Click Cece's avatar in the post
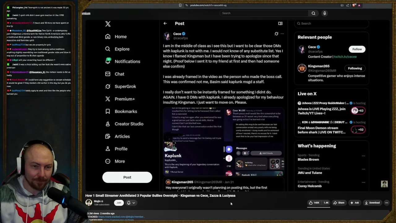Screen dimensions: 396x223 [x=167, y=36]
